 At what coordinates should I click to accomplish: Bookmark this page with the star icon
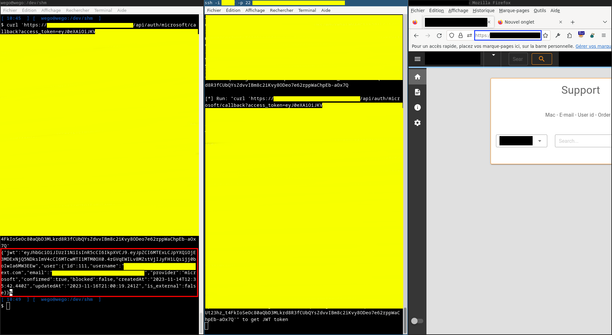tap(545, 36)
